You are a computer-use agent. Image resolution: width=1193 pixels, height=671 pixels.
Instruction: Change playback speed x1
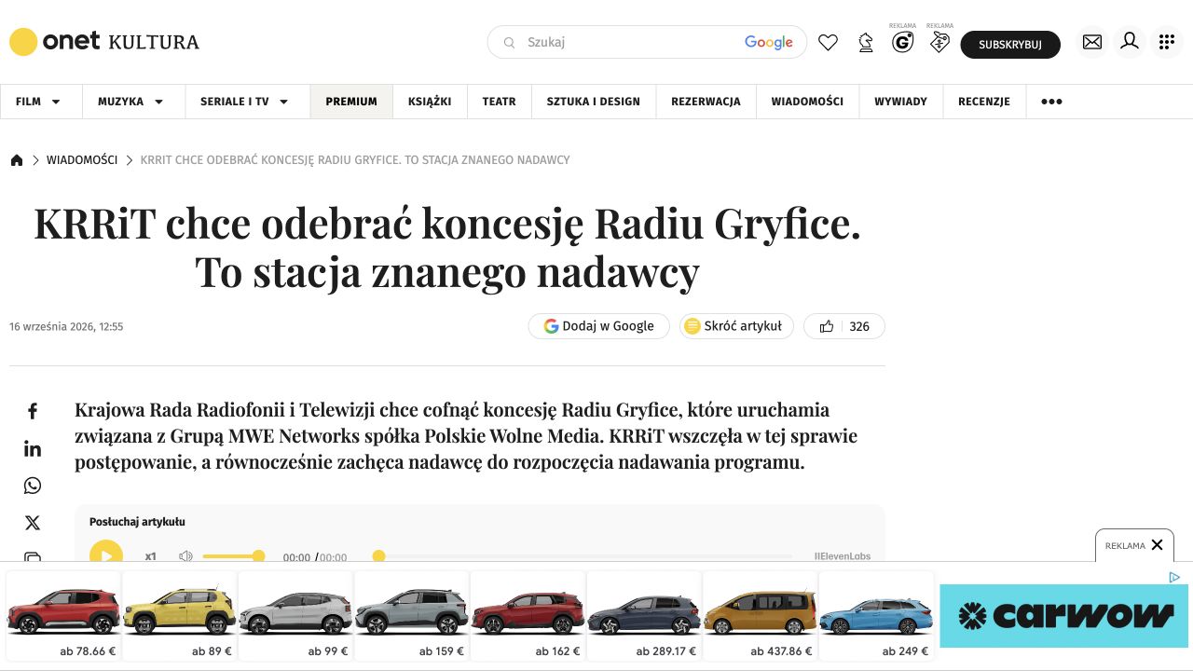coord(151,556)
